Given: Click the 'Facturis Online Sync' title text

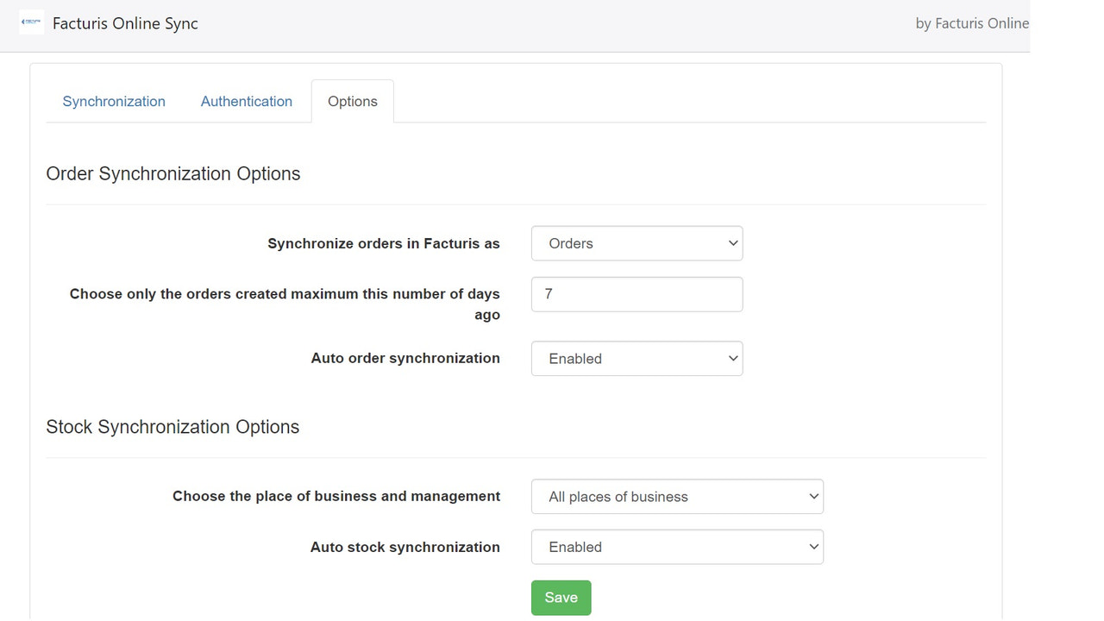Looking at the screenshot, I should tap(125, 23).
